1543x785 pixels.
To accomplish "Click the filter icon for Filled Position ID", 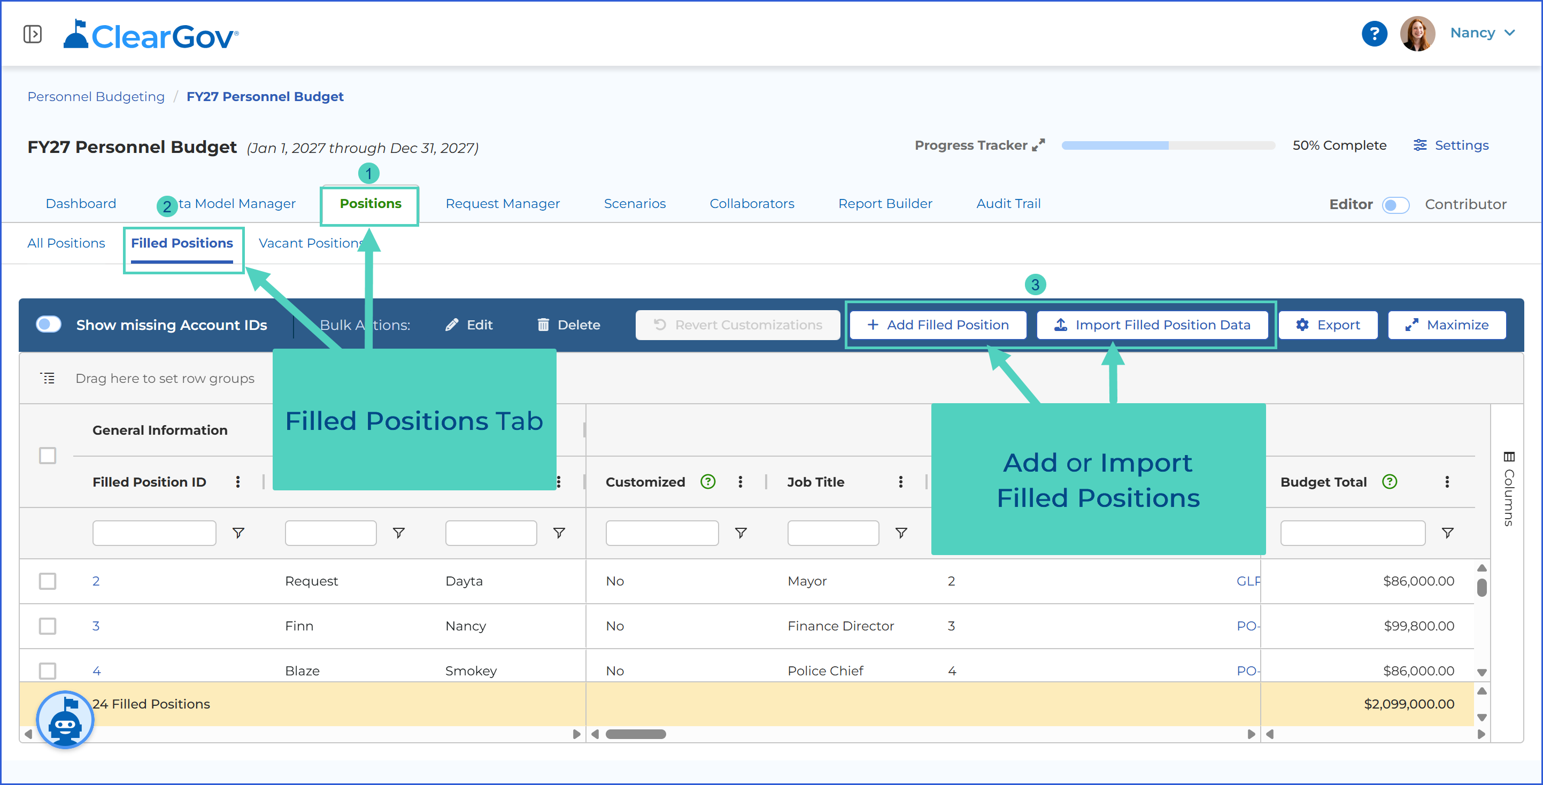I will point(238,533).
